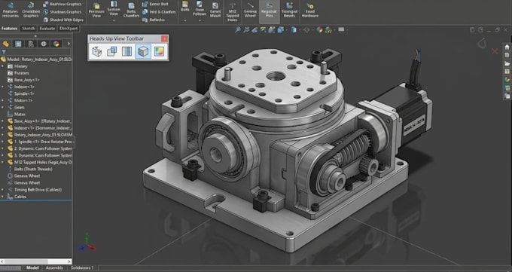Image resolution: width=512 pixels, height=272 pixels.
Task: Open the view settings monitor icon
Action: tap(341, 30)
